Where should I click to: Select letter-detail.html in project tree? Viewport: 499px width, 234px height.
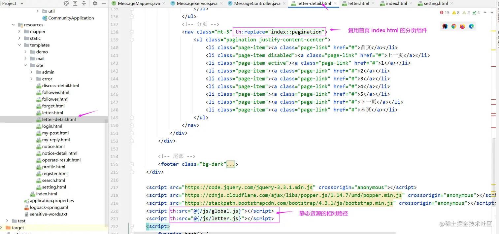pos(59,119)
